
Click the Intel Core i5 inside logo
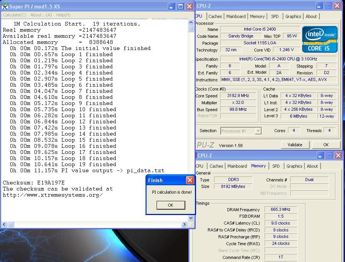[320, 39]
